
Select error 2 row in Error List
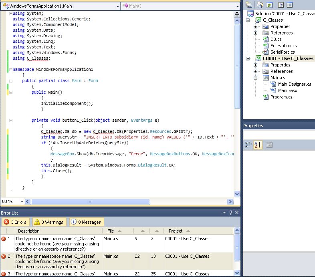tap(117, 261)
